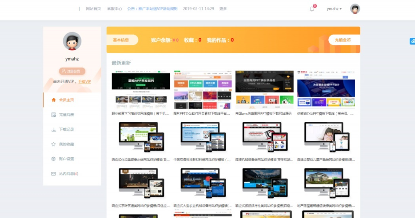The height and width of the screenshot is (218, 415).
Task: Open the ymahz user dropdown in header
Action: tap(334, 9)
